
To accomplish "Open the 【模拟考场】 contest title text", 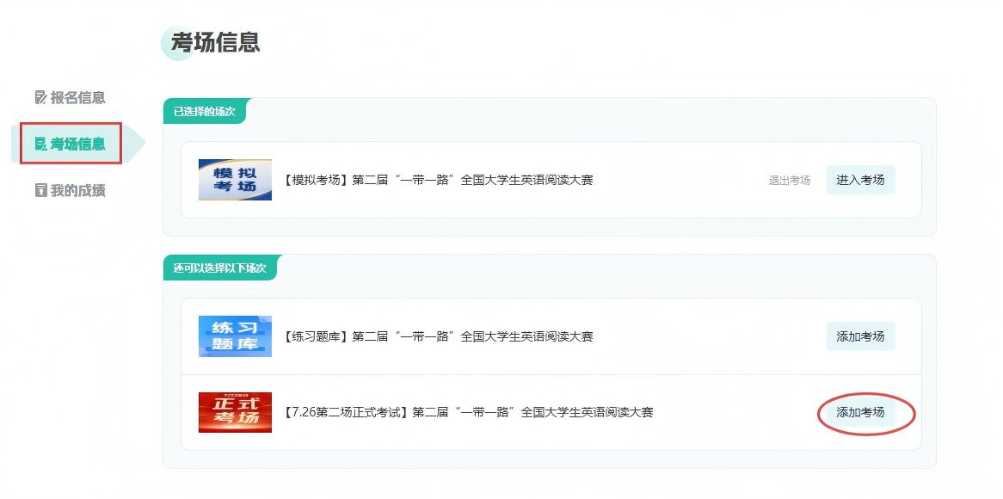I will [x=437, y=181].
